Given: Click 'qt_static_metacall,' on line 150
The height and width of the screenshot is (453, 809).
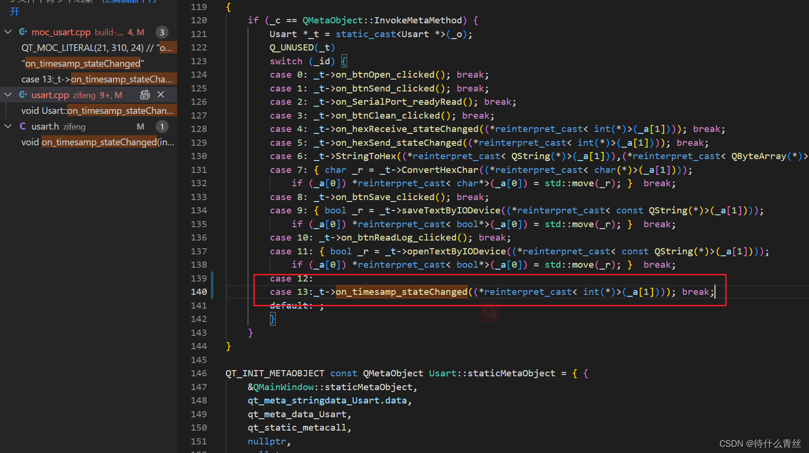Looking at the screenshot, I should tap(300, 427).
